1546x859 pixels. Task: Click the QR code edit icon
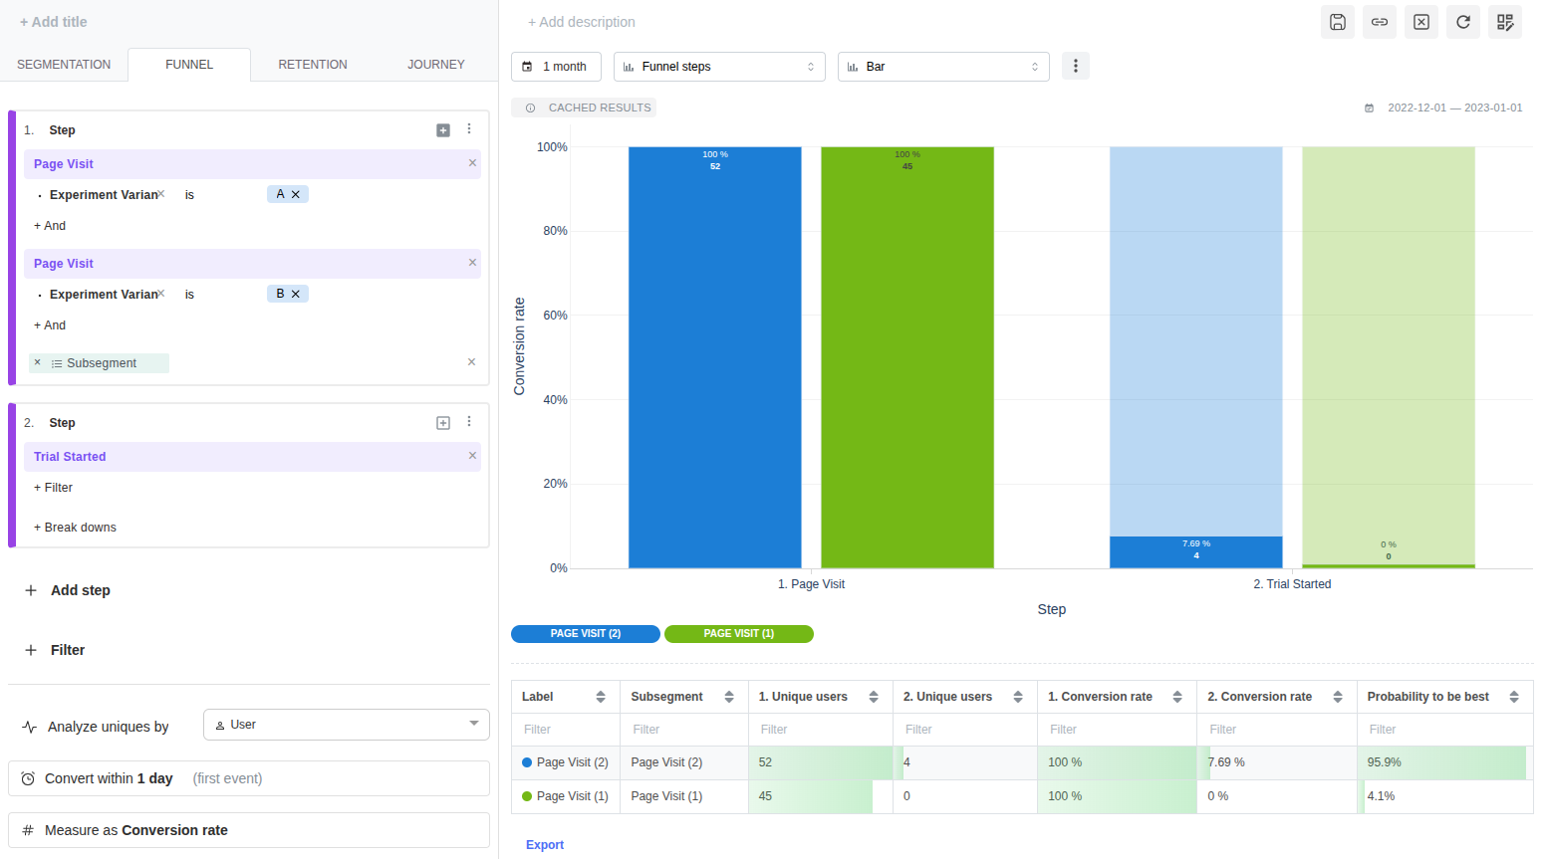[1505, 22]
